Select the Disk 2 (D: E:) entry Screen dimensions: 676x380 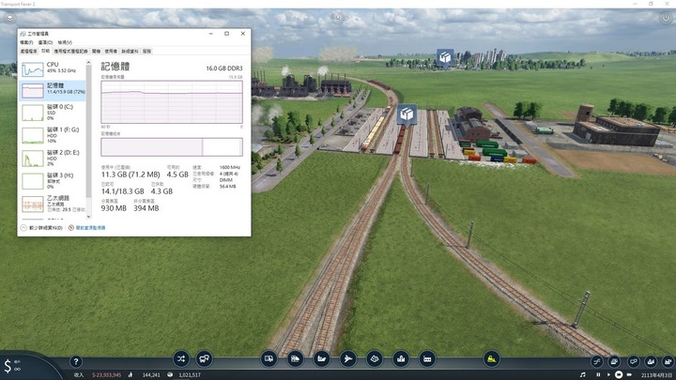53,159
